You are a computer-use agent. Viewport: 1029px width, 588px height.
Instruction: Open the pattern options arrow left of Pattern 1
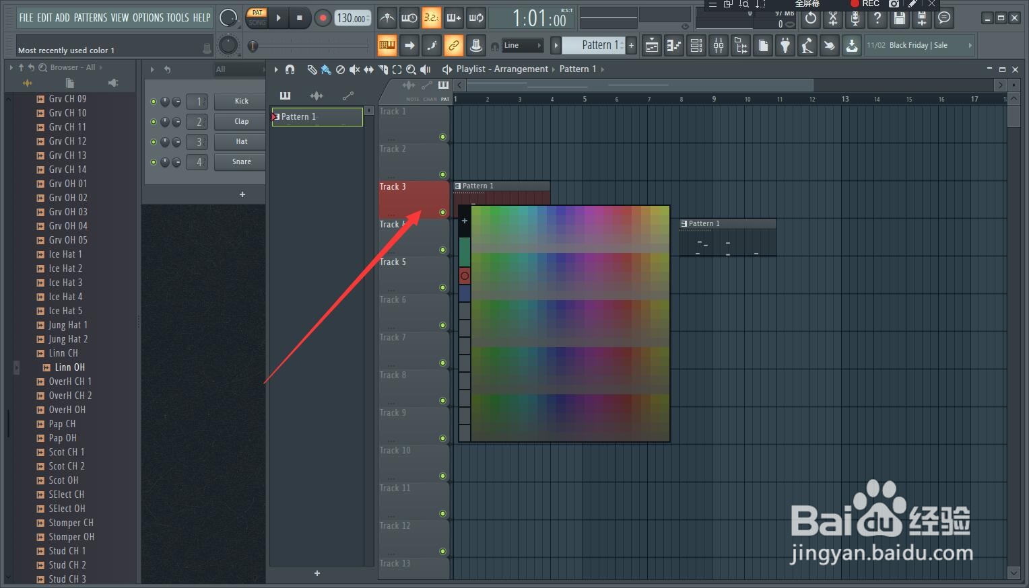point(556,45)
